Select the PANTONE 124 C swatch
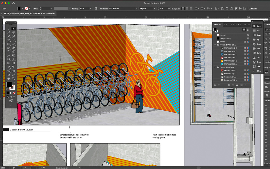270x169 pixels. pyautogui.click(x=230, y=61)
